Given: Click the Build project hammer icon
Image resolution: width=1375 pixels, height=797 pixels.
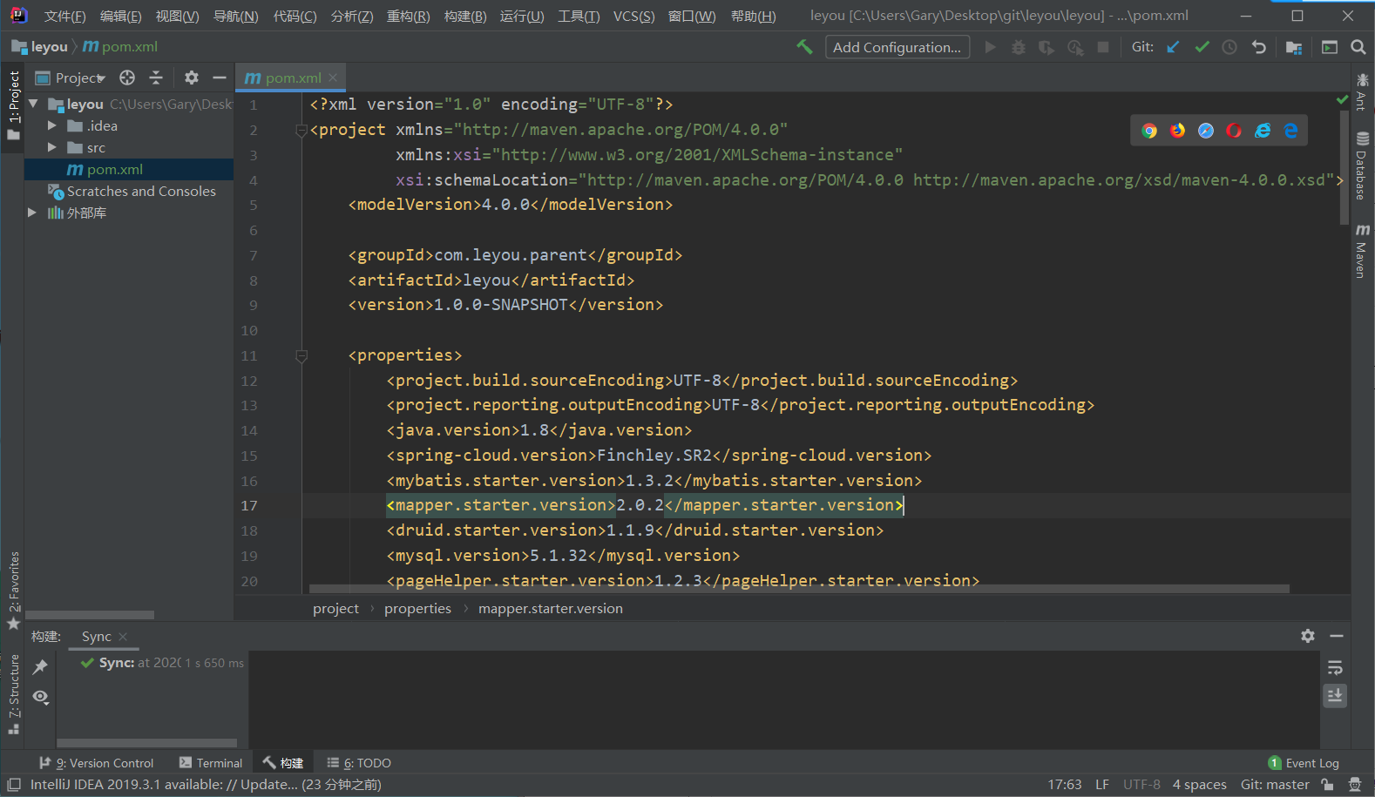Looking at the screenshot, I should tap(804, 47).
